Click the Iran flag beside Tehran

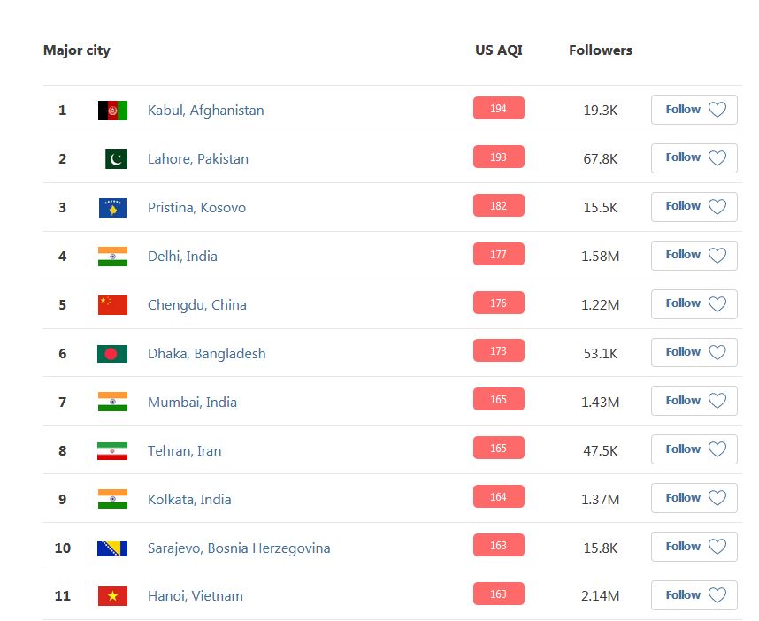(112, 451)
